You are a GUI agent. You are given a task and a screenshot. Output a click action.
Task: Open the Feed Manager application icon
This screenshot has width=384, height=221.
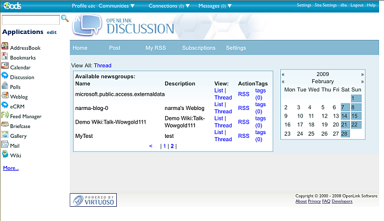point(5,116)
